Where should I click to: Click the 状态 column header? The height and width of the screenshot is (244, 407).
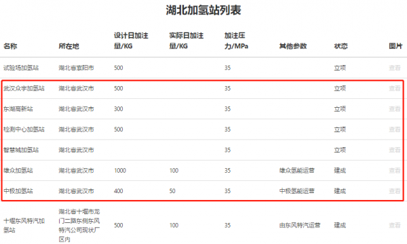point(341,46)
